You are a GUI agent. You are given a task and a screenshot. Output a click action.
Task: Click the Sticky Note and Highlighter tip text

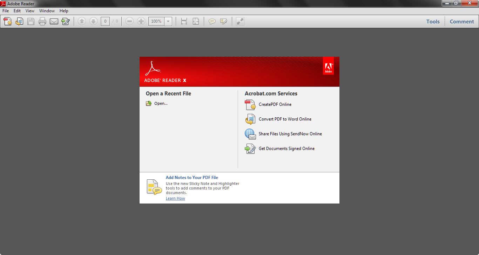tap(203, 188)
